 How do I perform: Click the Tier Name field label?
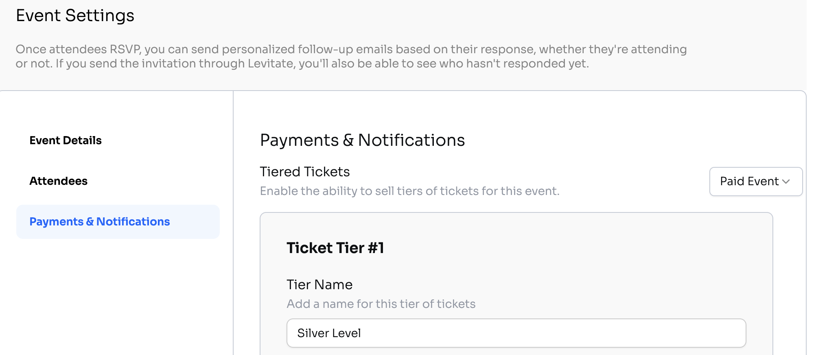[319, 285]
